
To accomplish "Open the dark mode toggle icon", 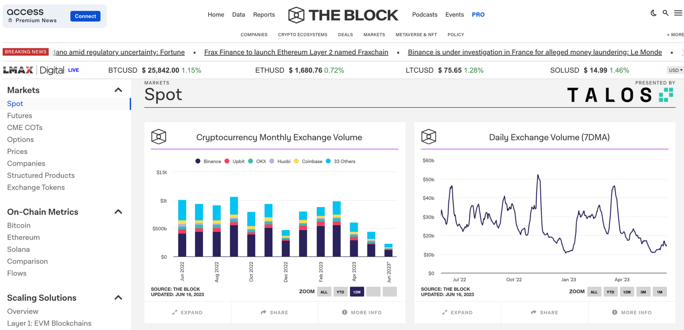I will [653, 13].
